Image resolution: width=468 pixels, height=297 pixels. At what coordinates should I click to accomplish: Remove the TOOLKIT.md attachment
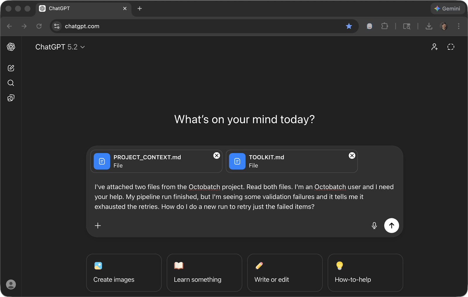[352, 156]
